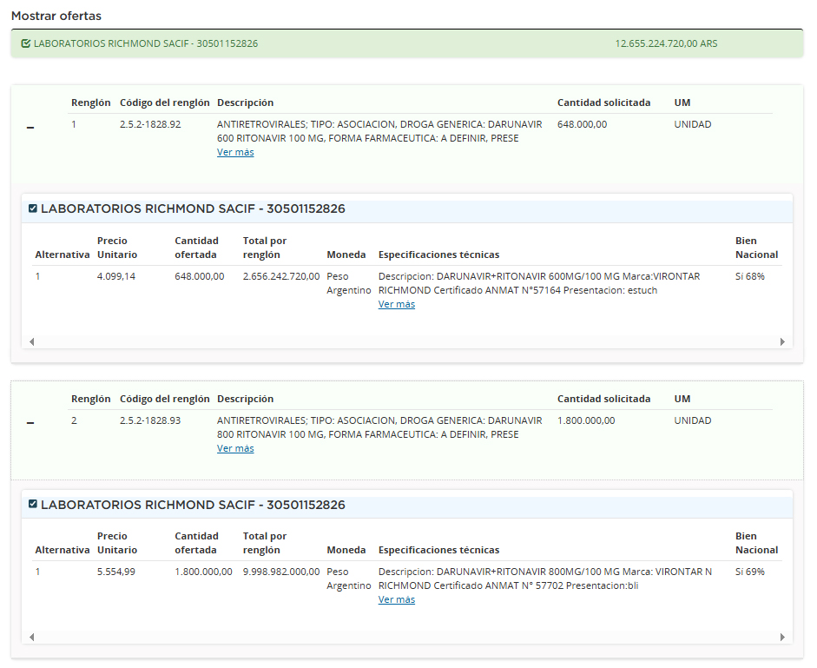Click left scroll arrow in renglón 1 offer table
Screen dimensions: 817x668
[32, 341]
